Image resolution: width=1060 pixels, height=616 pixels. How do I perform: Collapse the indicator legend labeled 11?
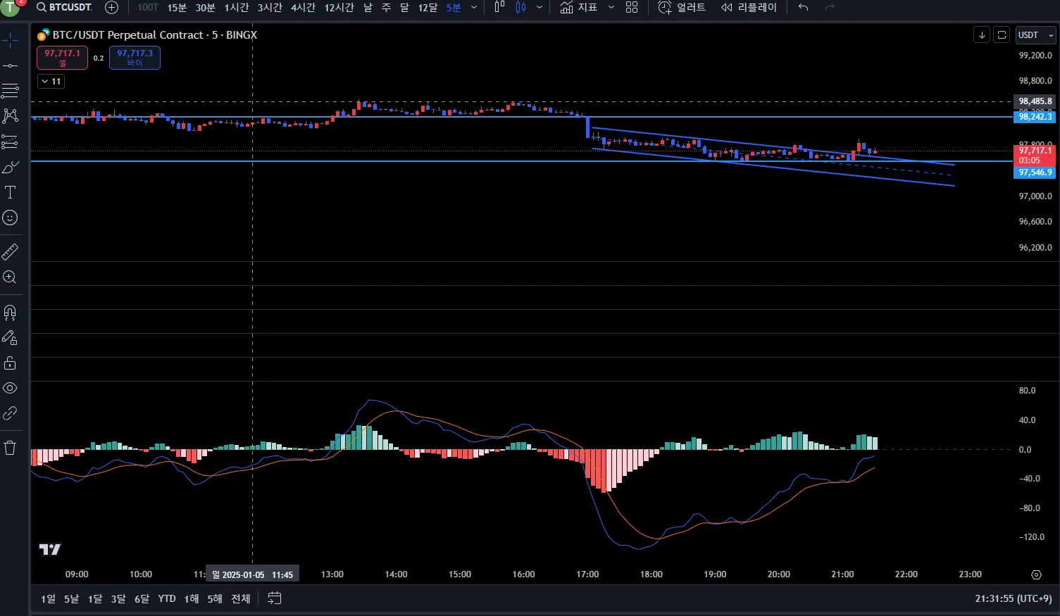tap(51, 82)
